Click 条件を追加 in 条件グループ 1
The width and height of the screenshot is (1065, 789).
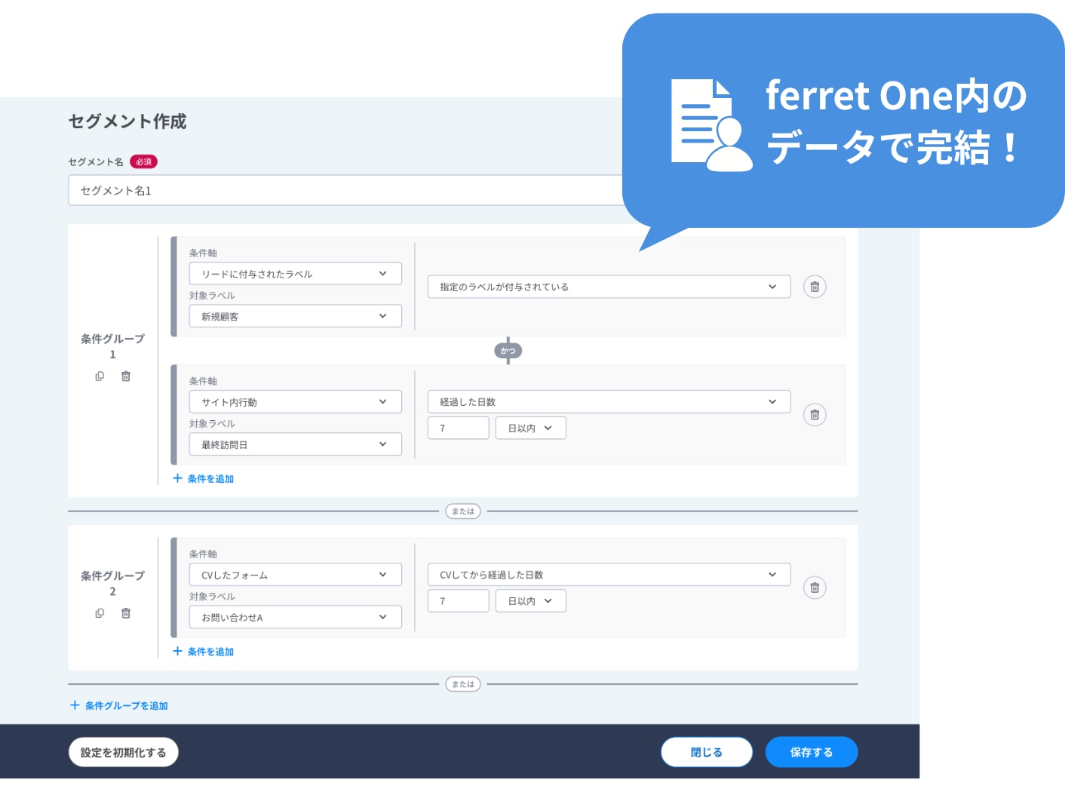(204, 479)
